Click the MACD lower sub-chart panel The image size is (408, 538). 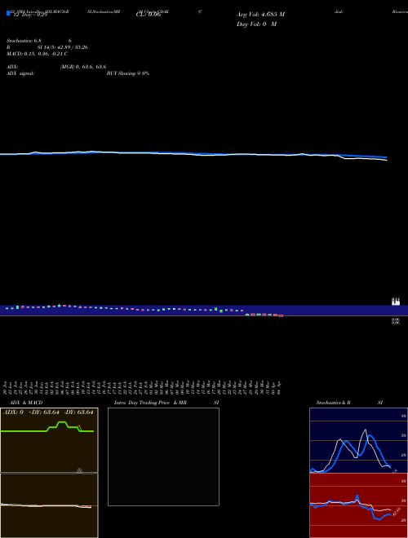(x=49, y=505)
